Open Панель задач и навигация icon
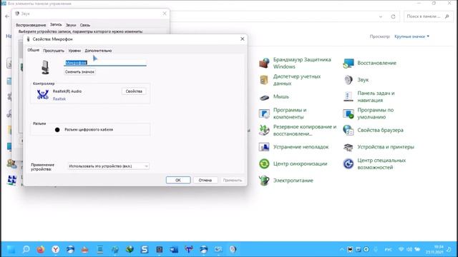This screenshot has height=257, width=458. 349,97
